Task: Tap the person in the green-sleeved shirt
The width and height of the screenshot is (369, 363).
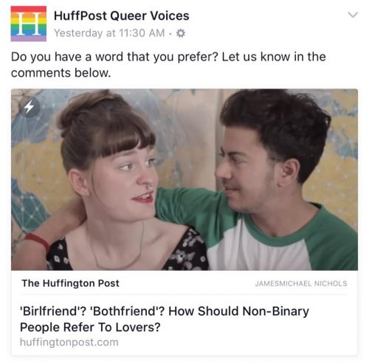Action: [271, 182]
